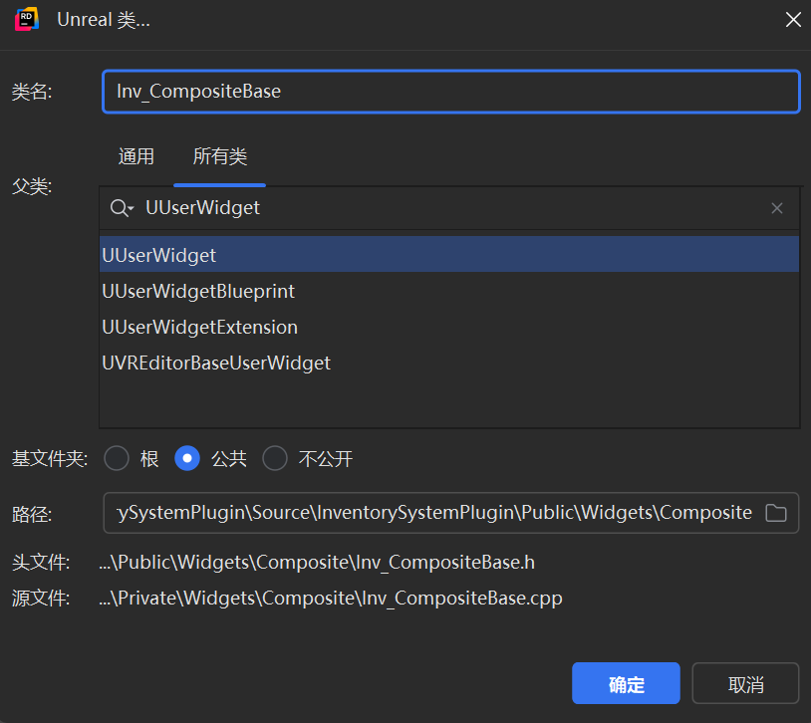Select the 根 base folder radio button
The image size is (811, 723).
(117, 458)
